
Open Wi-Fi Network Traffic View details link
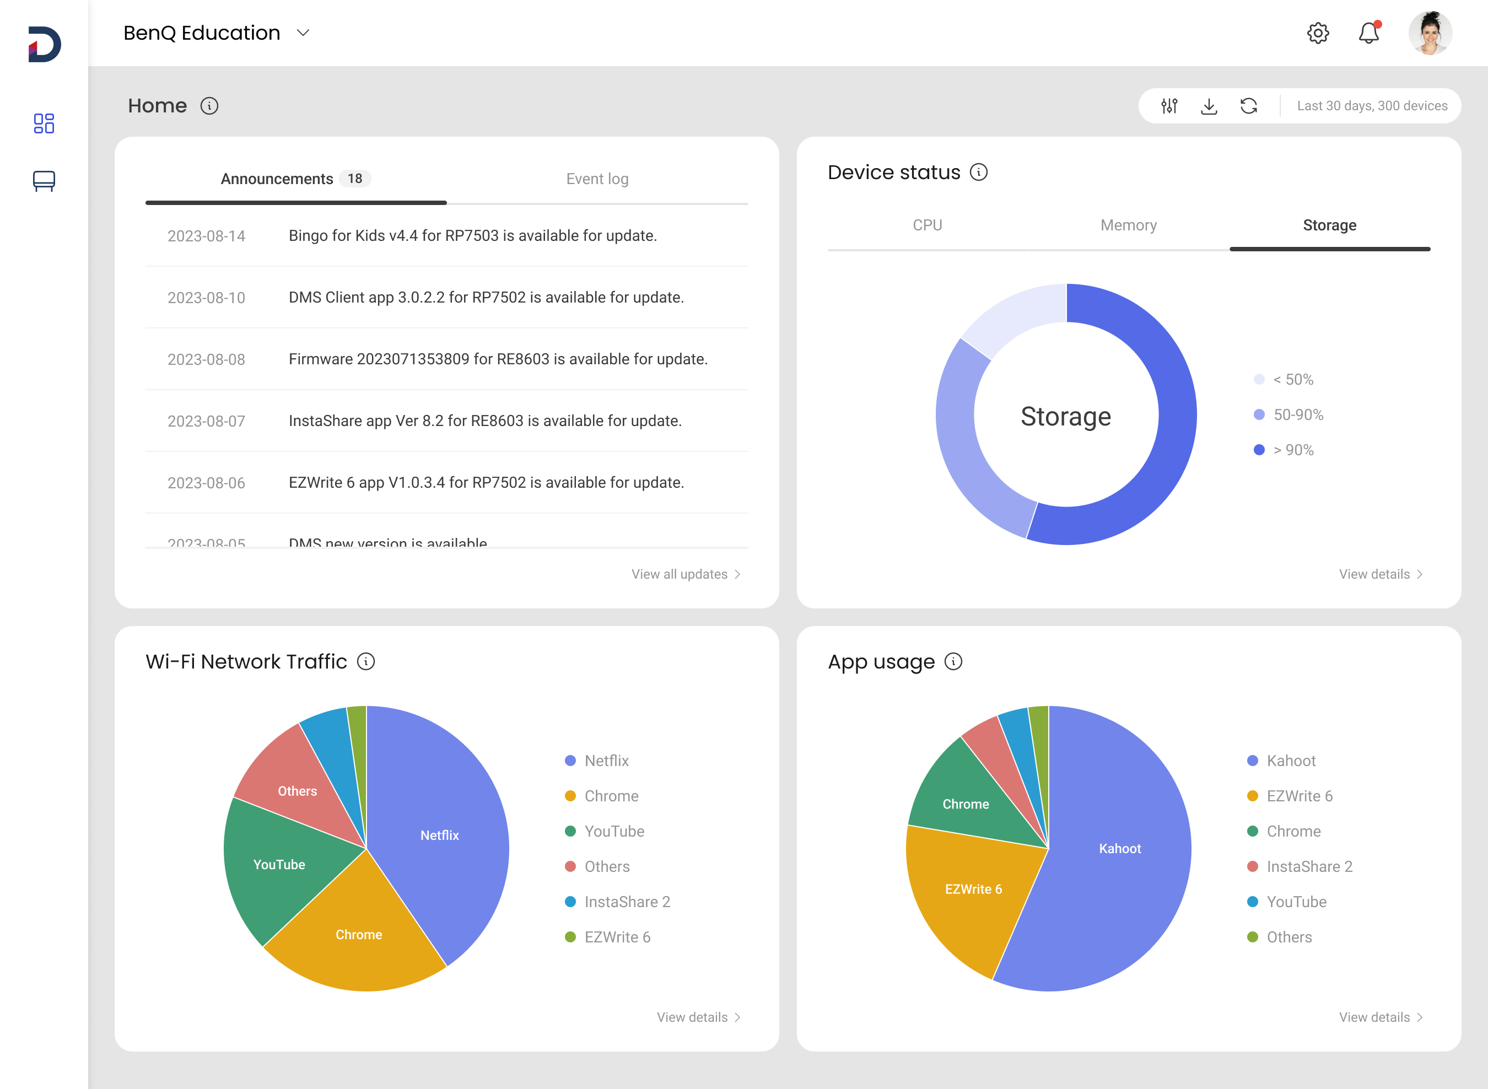[x=698, y=1017]
